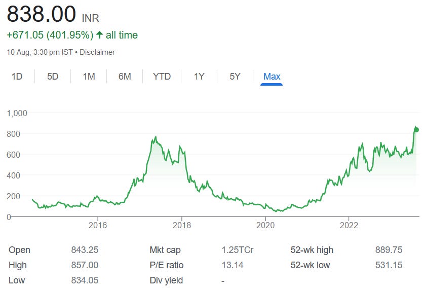The width and height of the screenshot is (424, 290).
Task: Click the '10 Aug, 3:30 pm IST' timestamp
Action: click(x=40, y=52)
